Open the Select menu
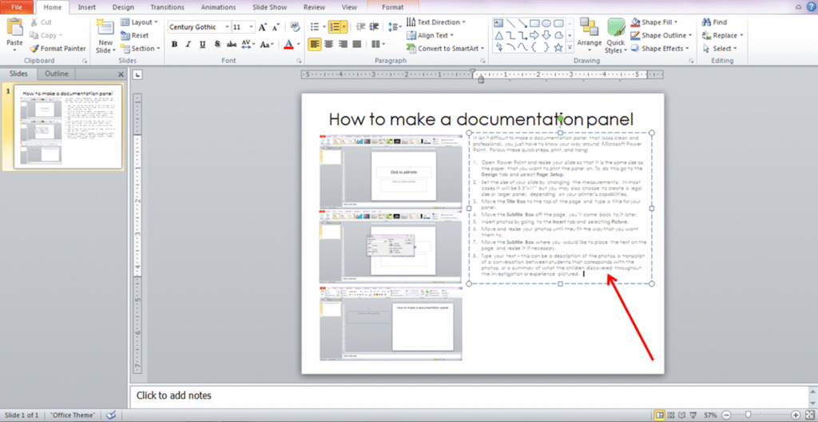Screen dimensions: 818x422 coord(720,49)
